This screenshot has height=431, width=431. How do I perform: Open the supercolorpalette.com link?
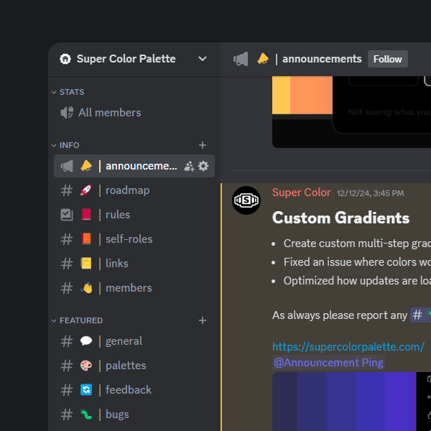coord(348,347)
